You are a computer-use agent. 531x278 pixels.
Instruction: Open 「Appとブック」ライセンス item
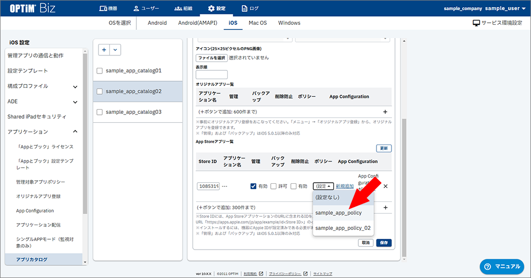(x=45, y=147)
